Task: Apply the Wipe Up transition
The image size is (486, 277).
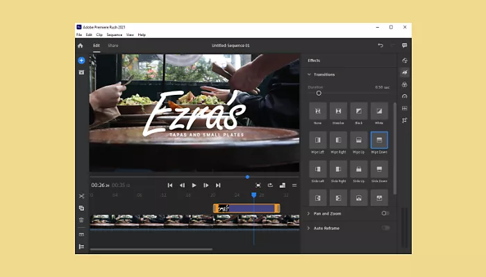Action: click(359, 140)
